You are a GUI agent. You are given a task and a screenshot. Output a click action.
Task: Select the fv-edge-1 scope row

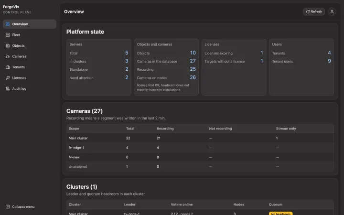point(200,148)
